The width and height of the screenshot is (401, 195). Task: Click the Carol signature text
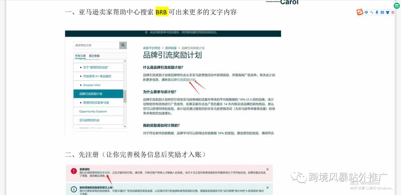coord(282,2)
